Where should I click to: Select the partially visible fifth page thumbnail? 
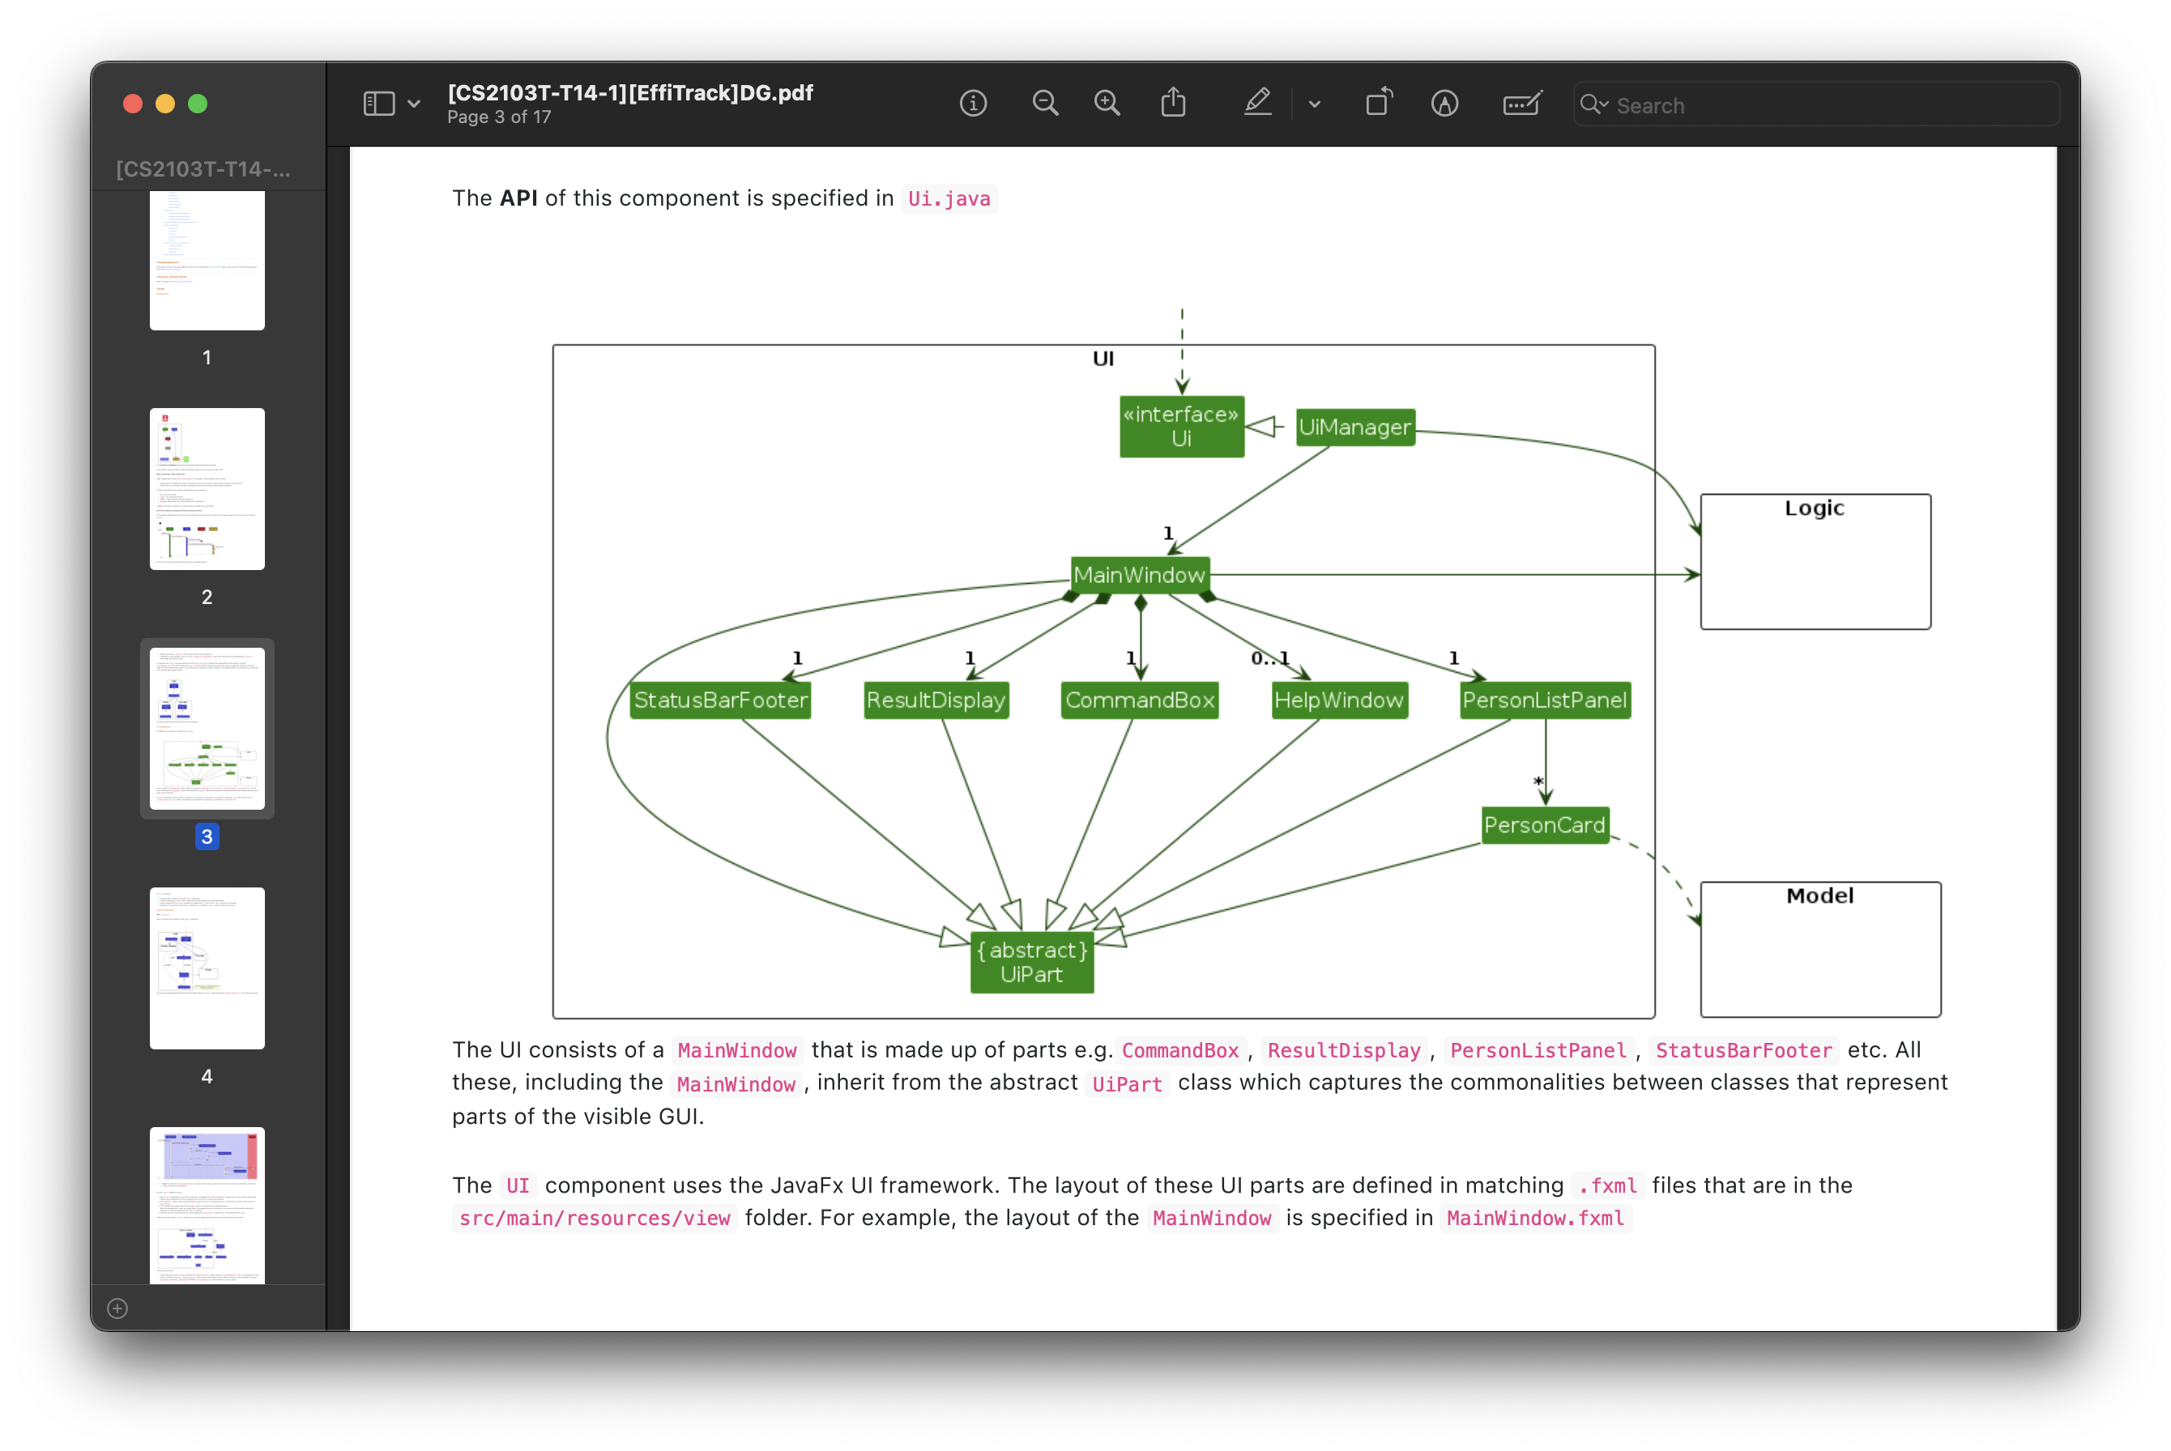click(207, 1205)
